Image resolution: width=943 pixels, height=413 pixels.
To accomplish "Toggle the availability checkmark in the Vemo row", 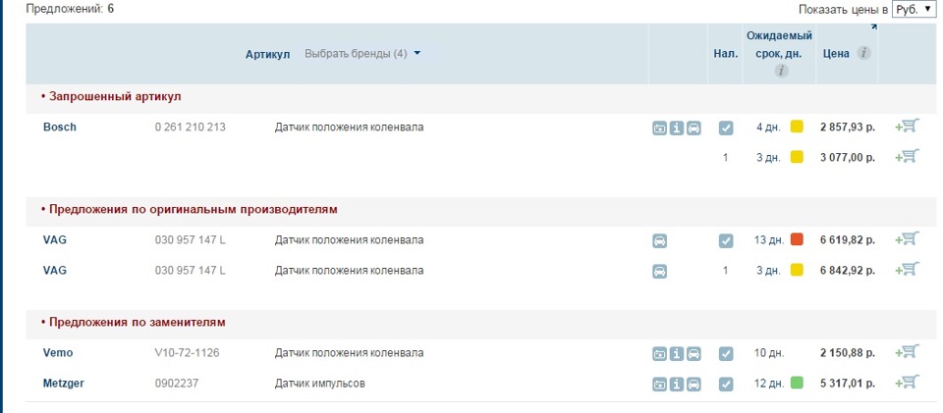I will [726, 353].
